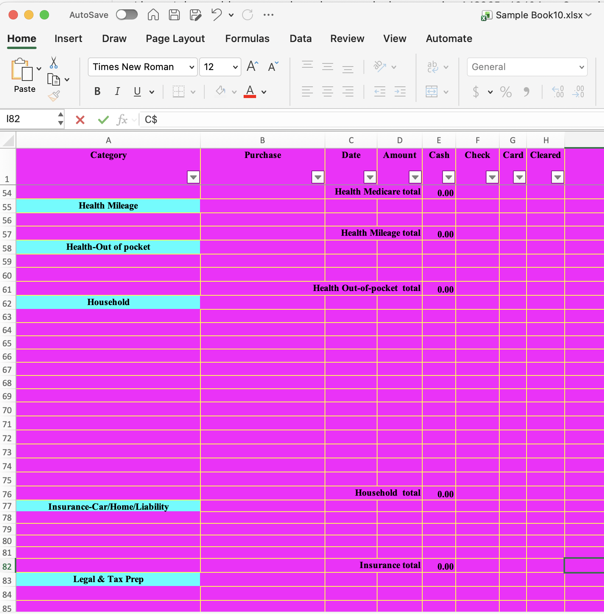Open the Purchase column filter dropdown
The image size is (604, 614).
318,177
